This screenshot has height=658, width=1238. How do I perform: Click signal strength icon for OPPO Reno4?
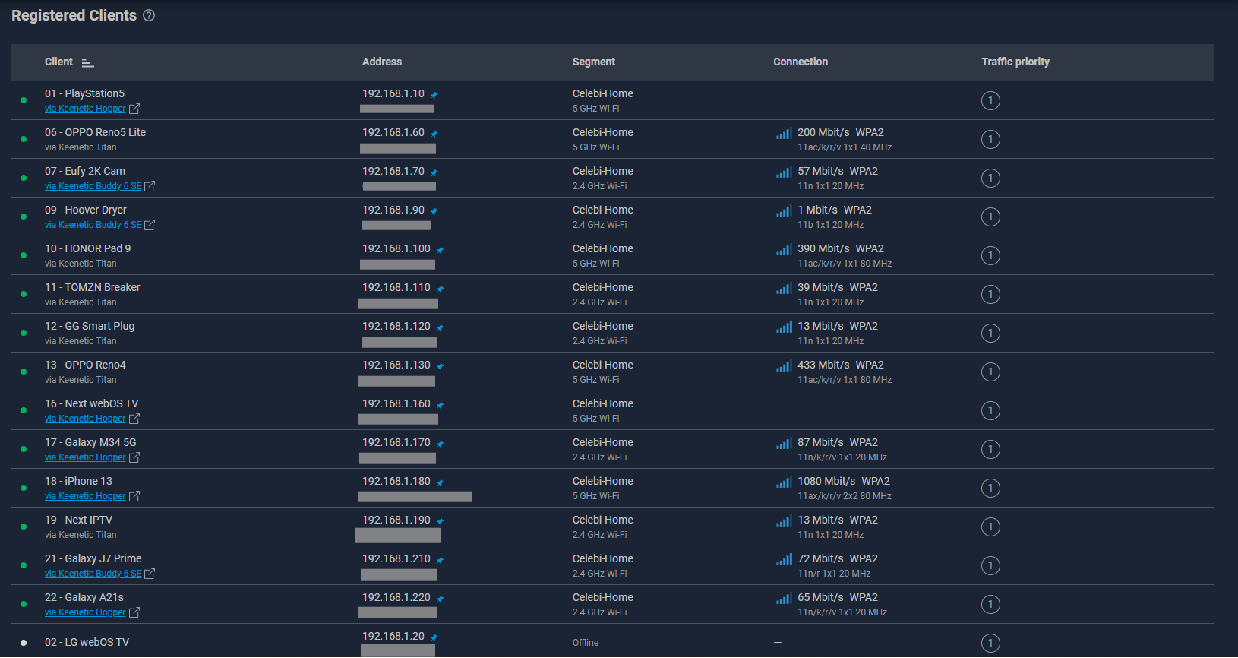pos(784,365)
